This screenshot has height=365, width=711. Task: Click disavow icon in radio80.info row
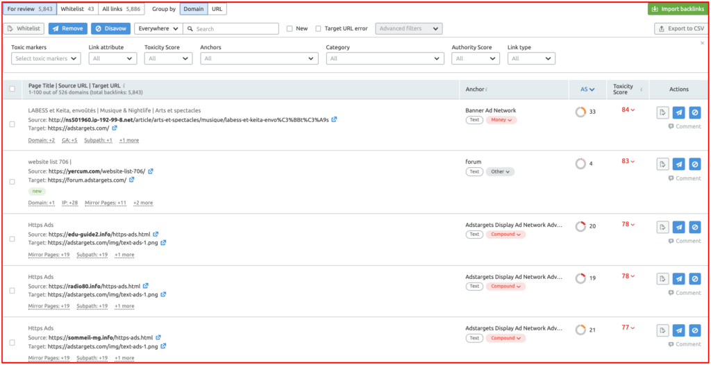pos(694,278)
